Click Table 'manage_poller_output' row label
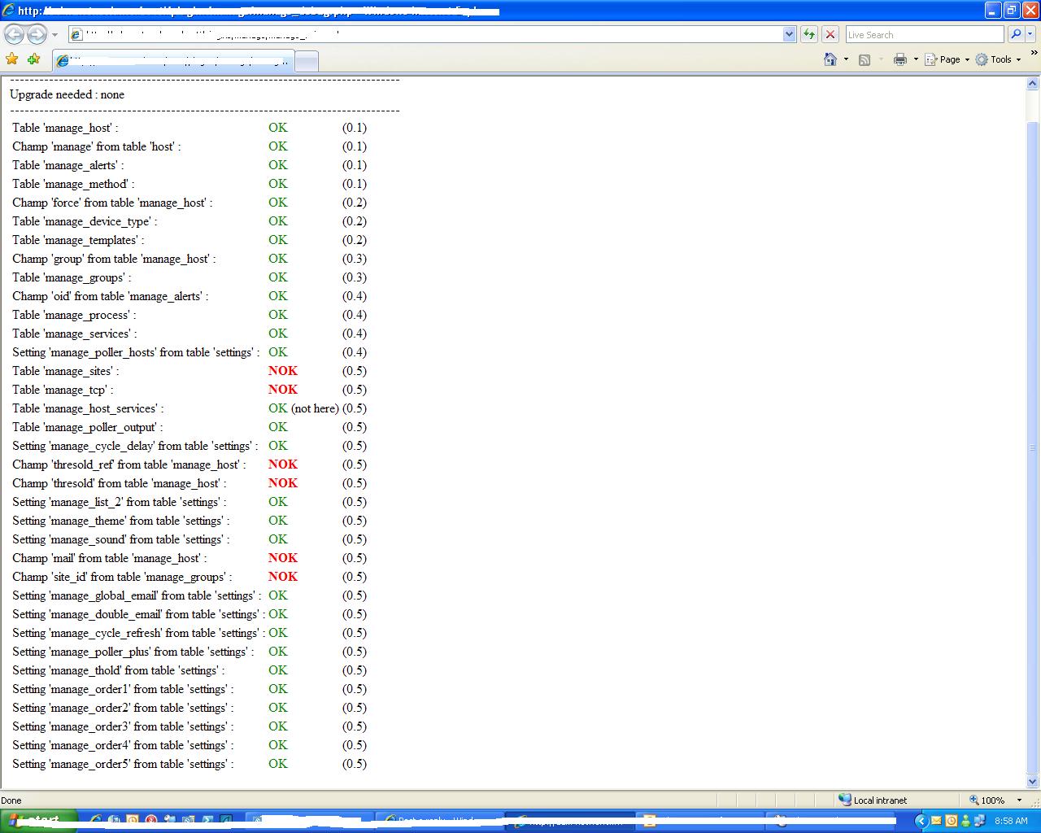 point(88,427)
